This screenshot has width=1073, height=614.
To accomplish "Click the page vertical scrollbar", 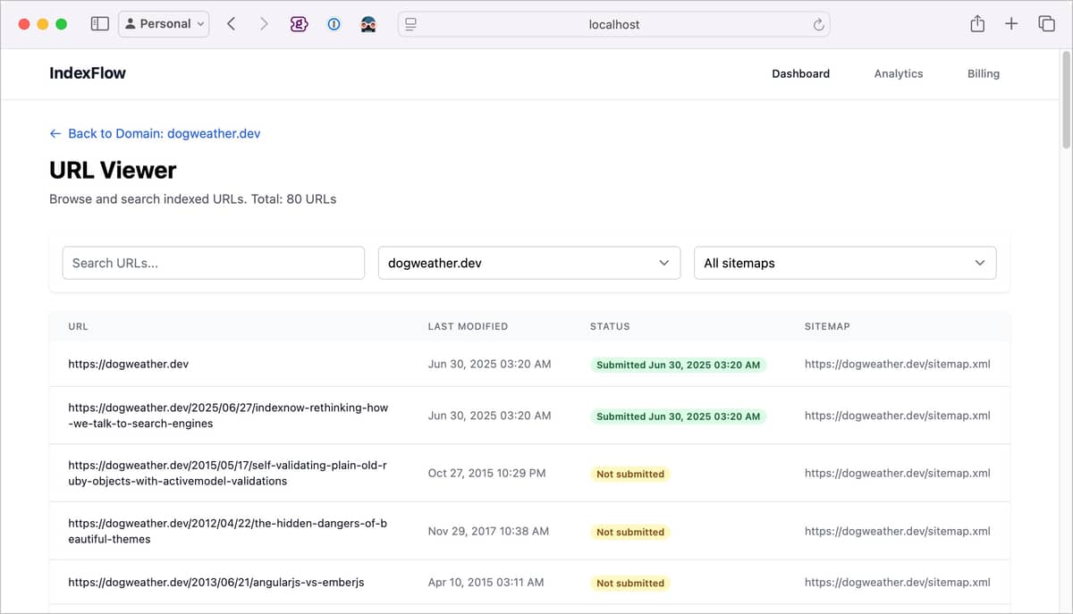I will click(x=1066, y=101).
